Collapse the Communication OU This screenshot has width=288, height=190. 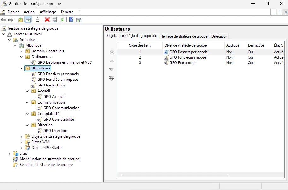[x=27, y=103]
